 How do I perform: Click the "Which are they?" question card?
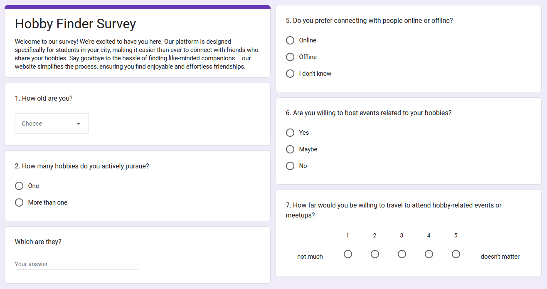[x=38, y=242]
